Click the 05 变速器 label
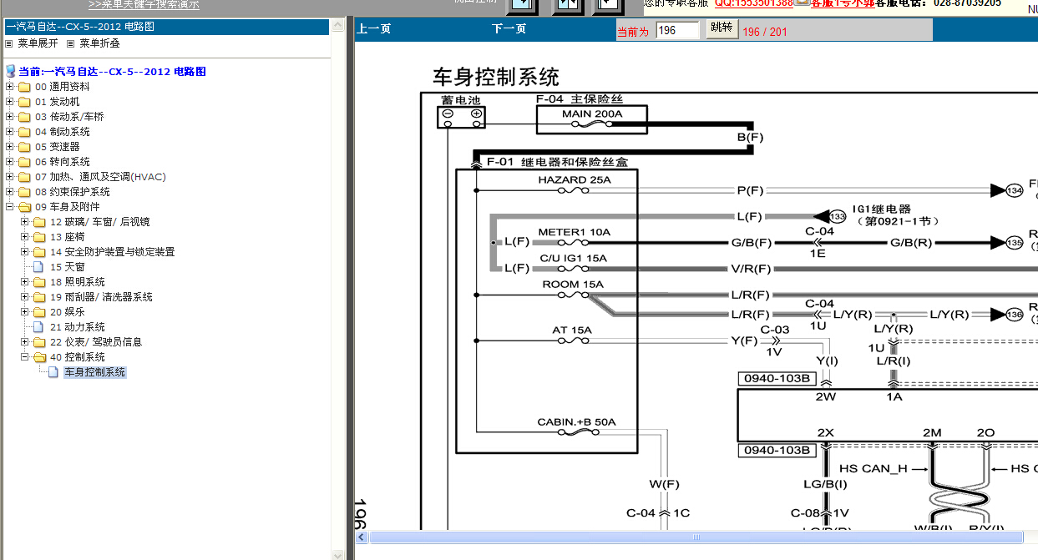Image resolution: width=1038 pixels, height=560 pixels. pos(58,147)
